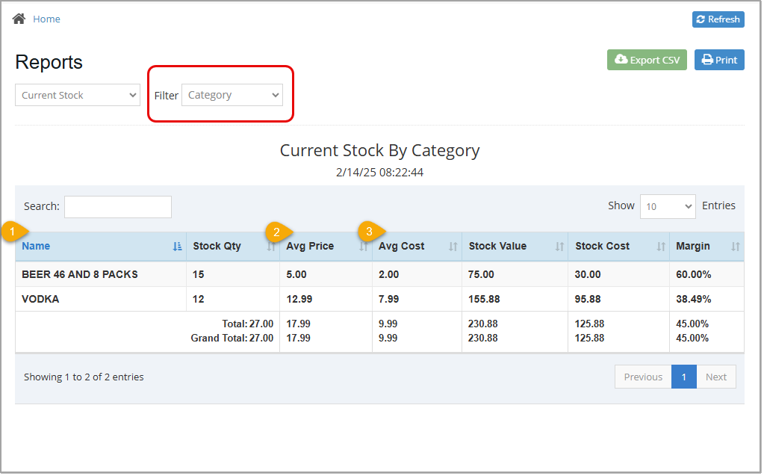Viewport: 764px width, 476px height.
Task: Open the Home breadcrumb link
Action: (46, 18)
